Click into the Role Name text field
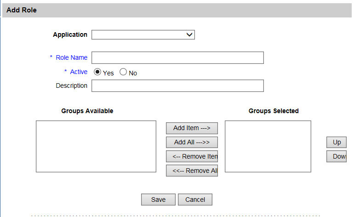 pyautogui.click(x=177, y=57)
